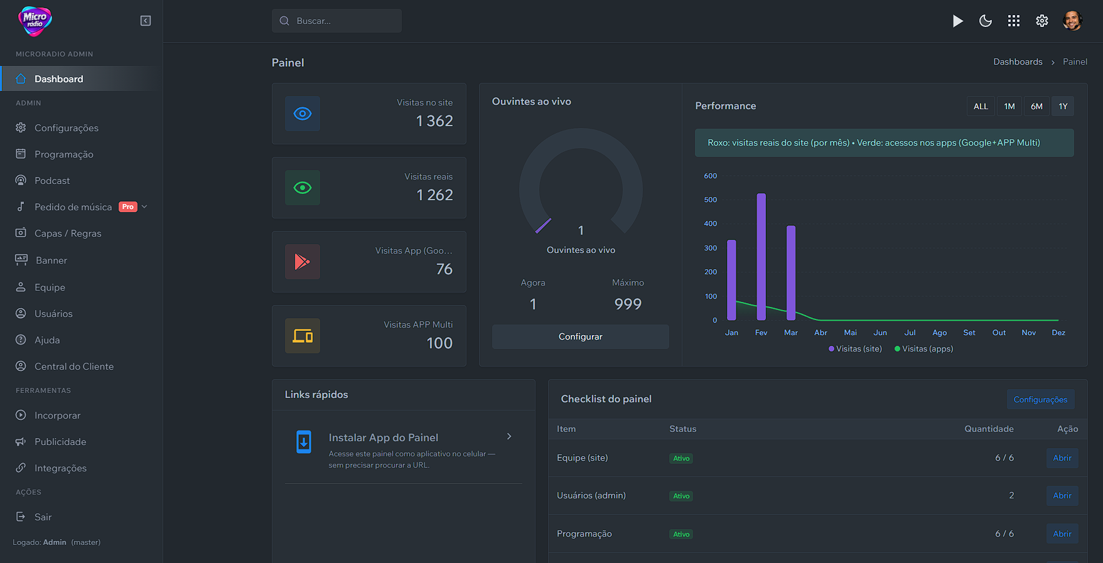This screenshot has width=1103, height=563.
Task: Click the MicroRadio logo
Action: click(x=35, y=21)
